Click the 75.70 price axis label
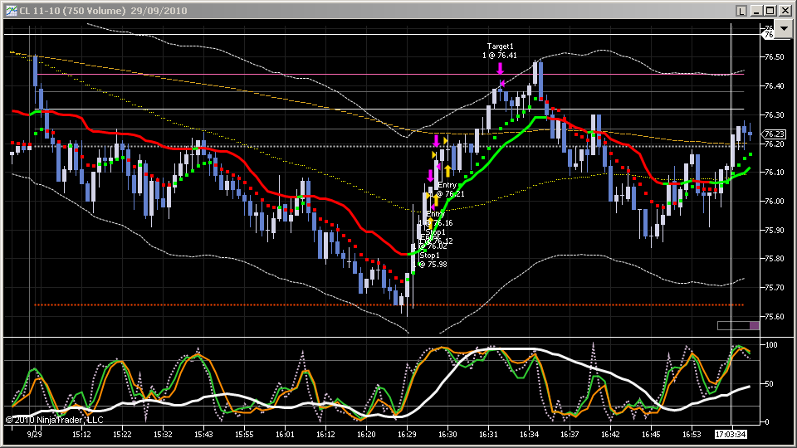 pyautogui.click(x=774, y=288)
